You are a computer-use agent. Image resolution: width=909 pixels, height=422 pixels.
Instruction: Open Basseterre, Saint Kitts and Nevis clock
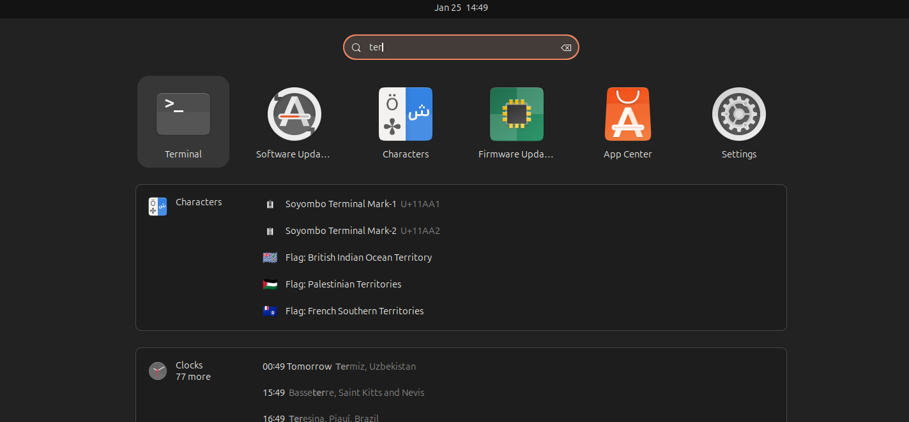[x=344, y=393]
